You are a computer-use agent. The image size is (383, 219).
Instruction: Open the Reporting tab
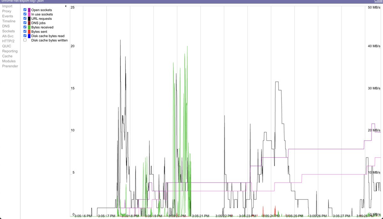pos(10,51)
